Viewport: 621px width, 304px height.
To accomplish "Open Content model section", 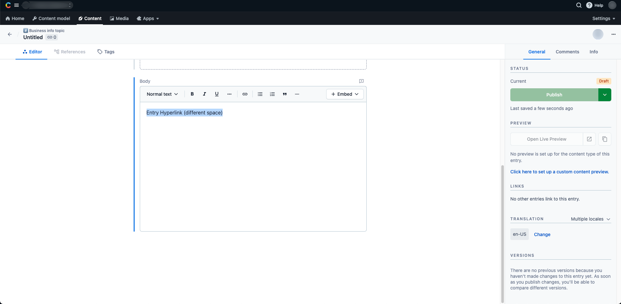I will pyautogui.click(x=51, y=18).
